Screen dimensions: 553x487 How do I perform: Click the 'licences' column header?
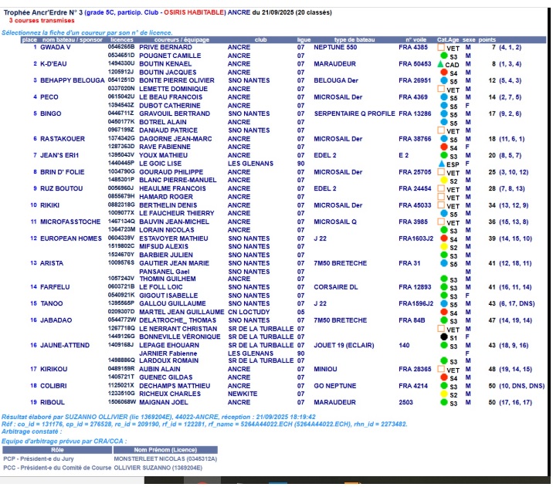(x=122, y=39)
